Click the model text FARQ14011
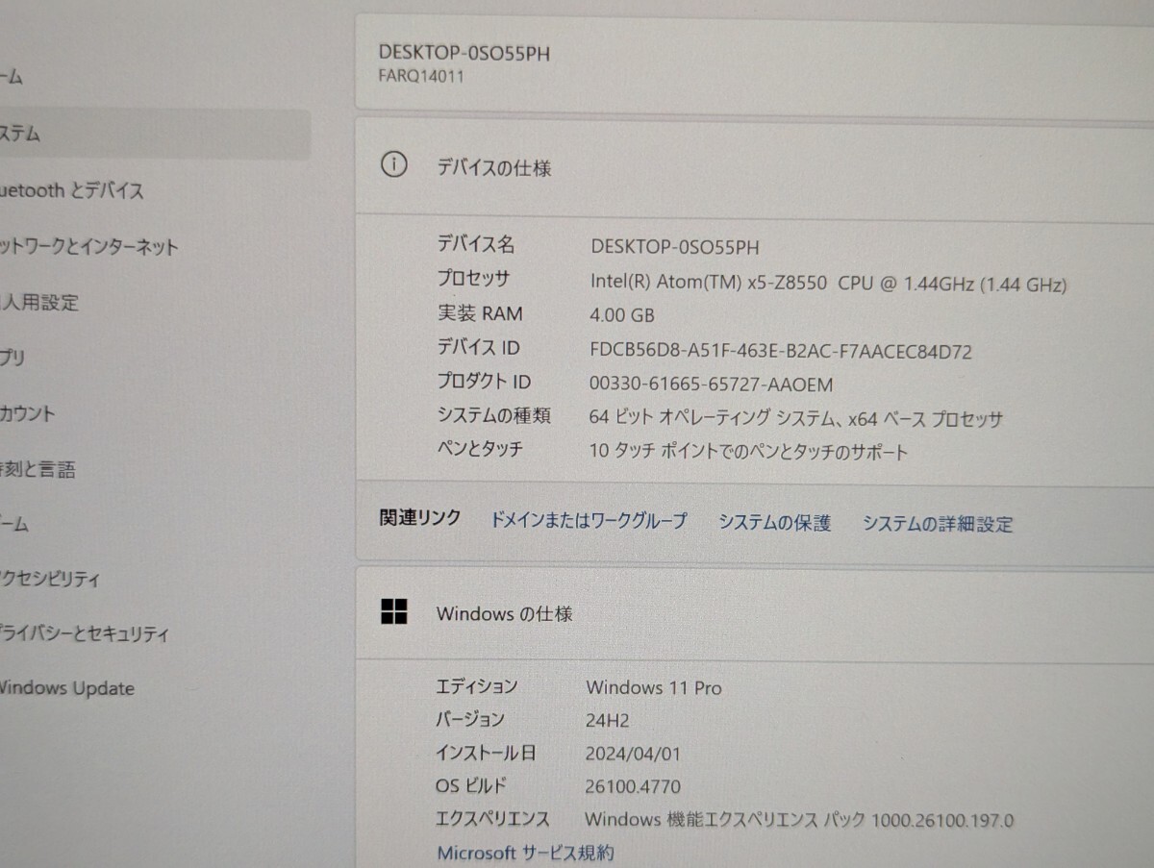The image size is (1154, 868). (421, 77)
